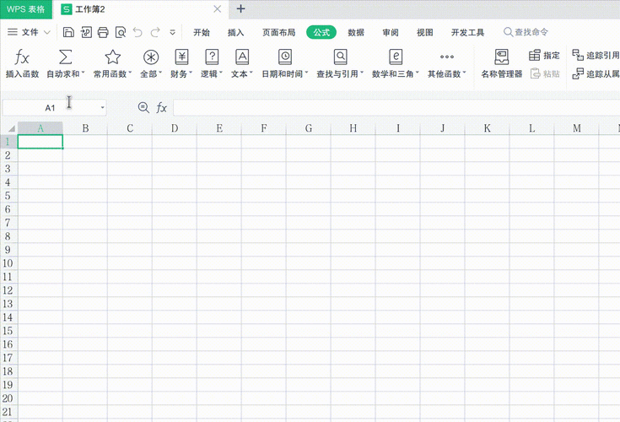Select column H header
This screenshot has width=620, height=422.
353,128
